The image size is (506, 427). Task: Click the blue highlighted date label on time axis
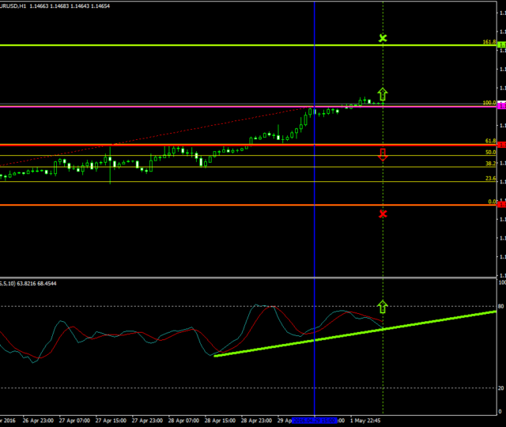click(316, 421)
